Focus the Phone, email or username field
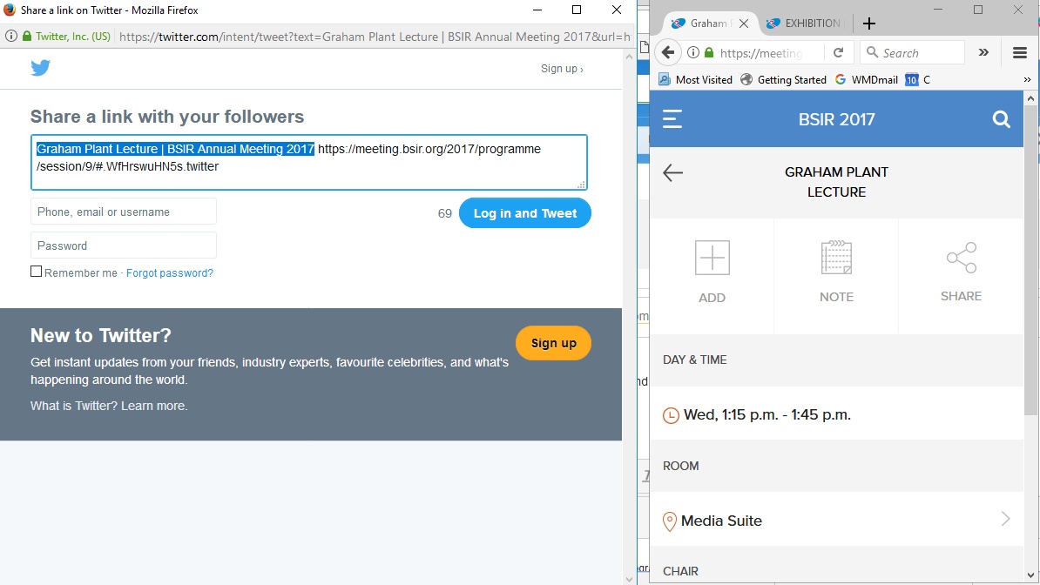 [124, 212]
